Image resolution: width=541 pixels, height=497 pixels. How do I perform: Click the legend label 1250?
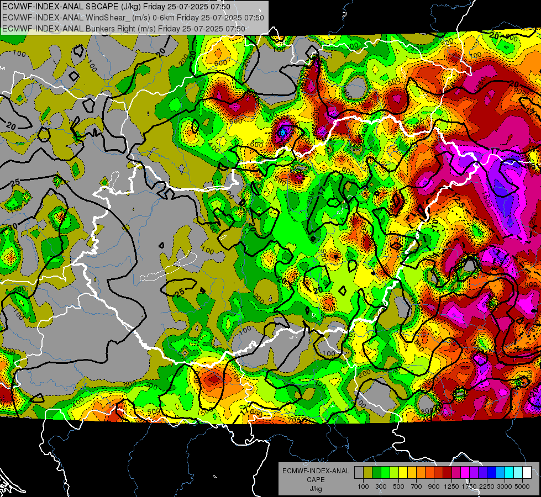coord(451,487)
